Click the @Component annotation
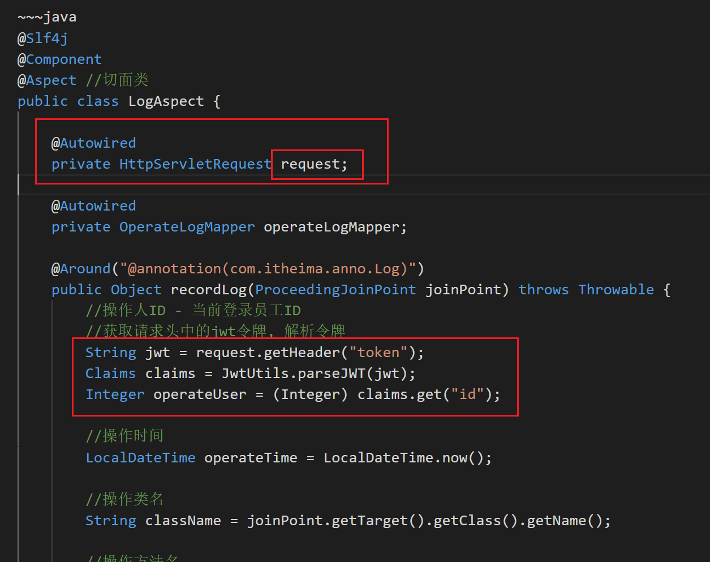Viewport: 710px width, 562px height. pos(59,59)
